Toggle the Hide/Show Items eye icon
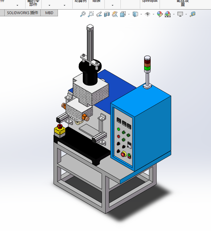Image resolution: width=211 pixels, height=231 pixels. point(148,14)
